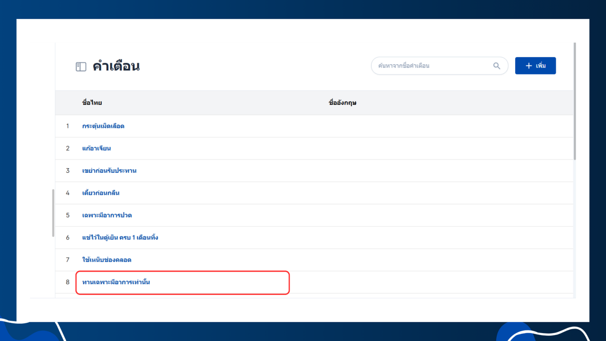
Task: Click row number 8 beside ทานเฉพาะมีอาการเท่านั้น
Action: [68, 282]
